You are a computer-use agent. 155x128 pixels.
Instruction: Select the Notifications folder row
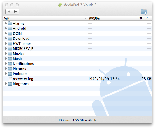[77, 64]
